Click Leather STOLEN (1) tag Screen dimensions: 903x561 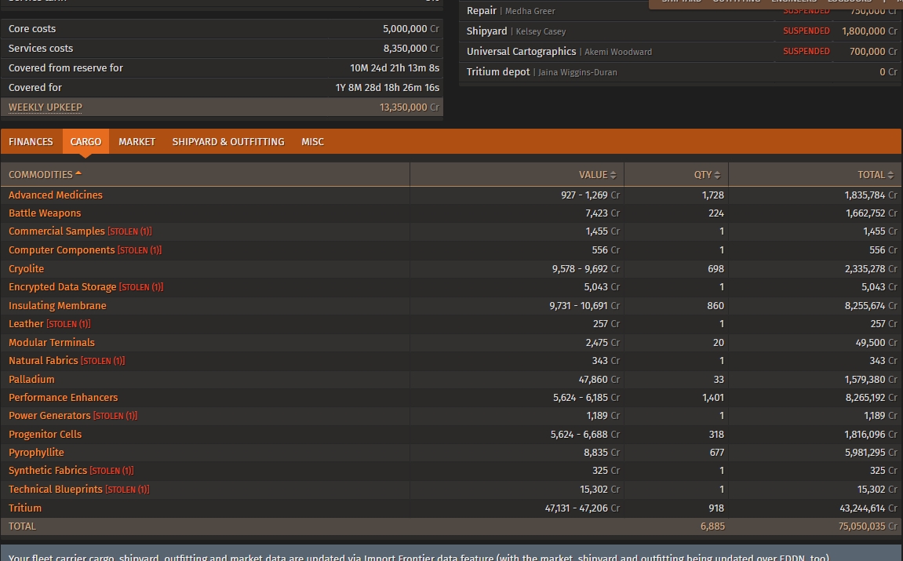[x=68, y=324]
